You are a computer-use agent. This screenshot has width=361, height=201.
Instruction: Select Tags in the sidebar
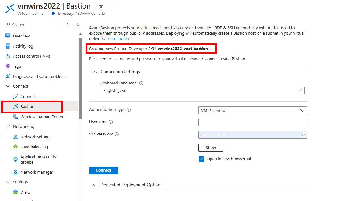(17, 66)
